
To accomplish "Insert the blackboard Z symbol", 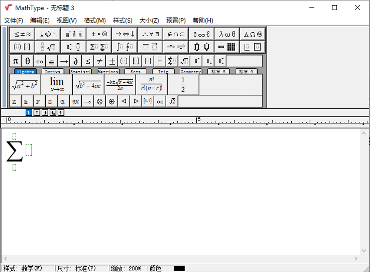I will point(14,101).
